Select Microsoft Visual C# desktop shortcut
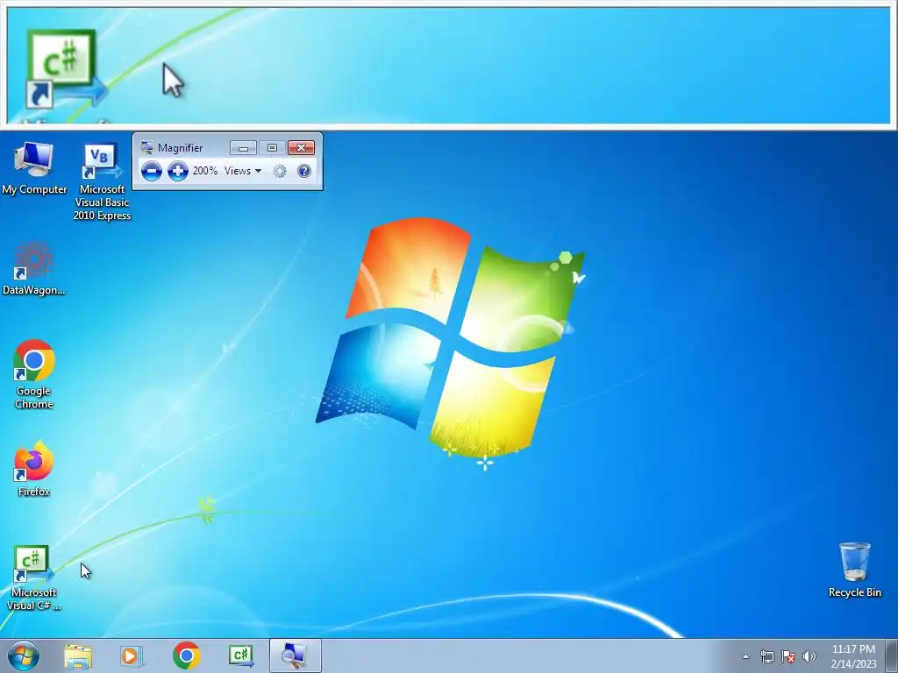 [x=34, y=578]
